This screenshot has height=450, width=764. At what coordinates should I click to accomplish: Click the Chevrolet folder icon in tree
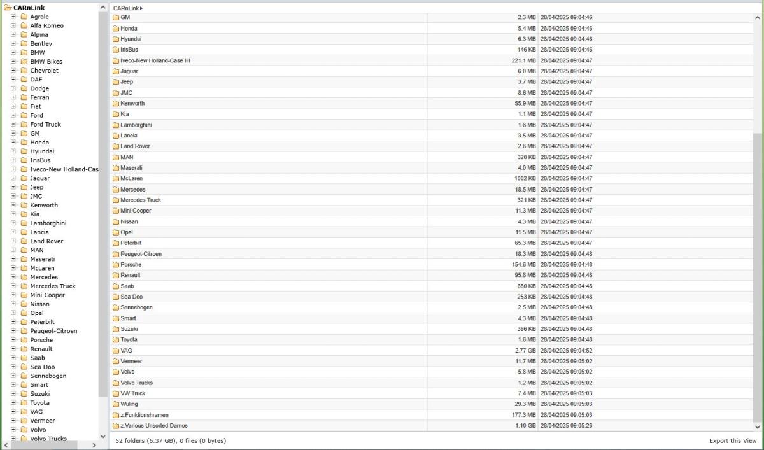coord(24,71)
